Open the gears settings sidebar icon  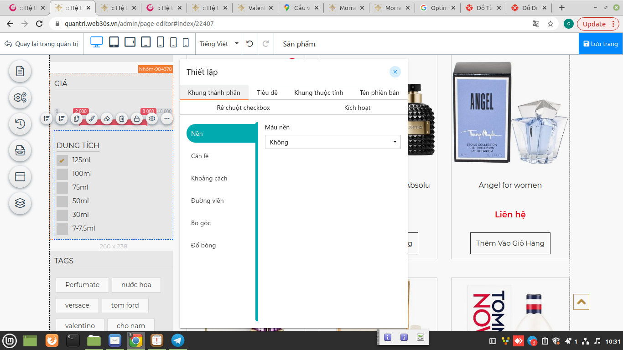point(20,98)
